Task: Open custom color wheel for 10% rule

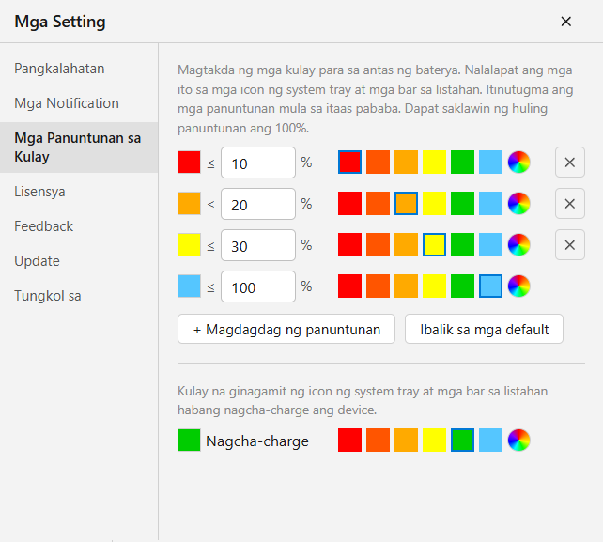Action: (518, 162)
